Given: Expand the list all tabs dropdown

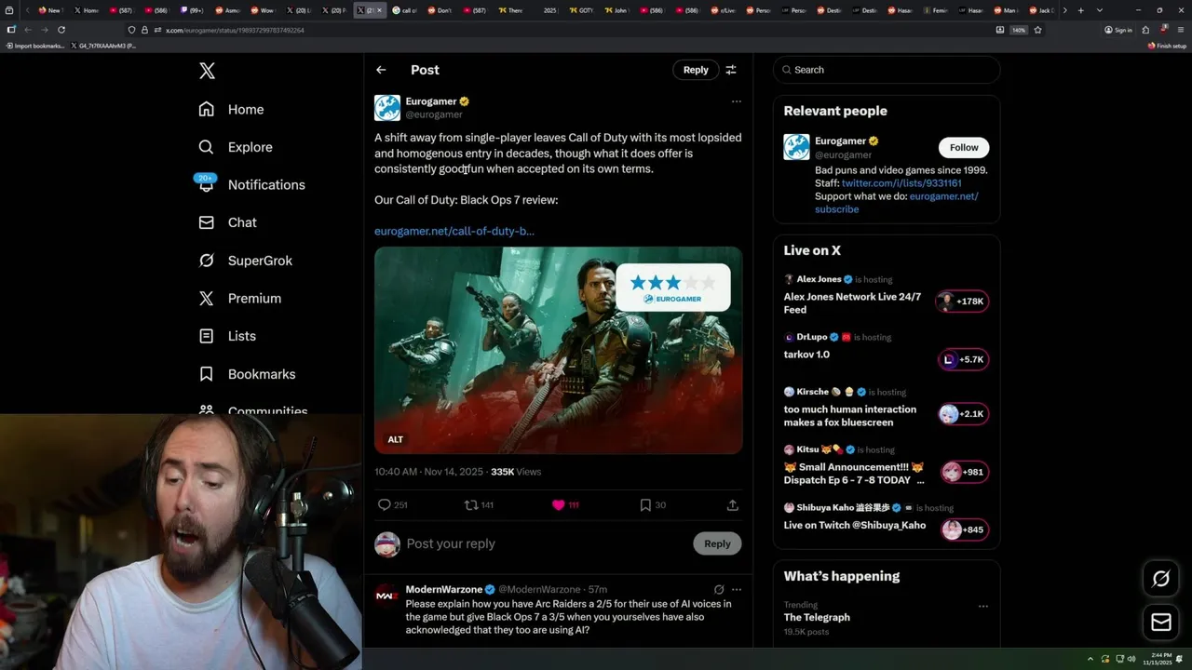Looking at the screenshot, I should click(x=1100, y=10).
